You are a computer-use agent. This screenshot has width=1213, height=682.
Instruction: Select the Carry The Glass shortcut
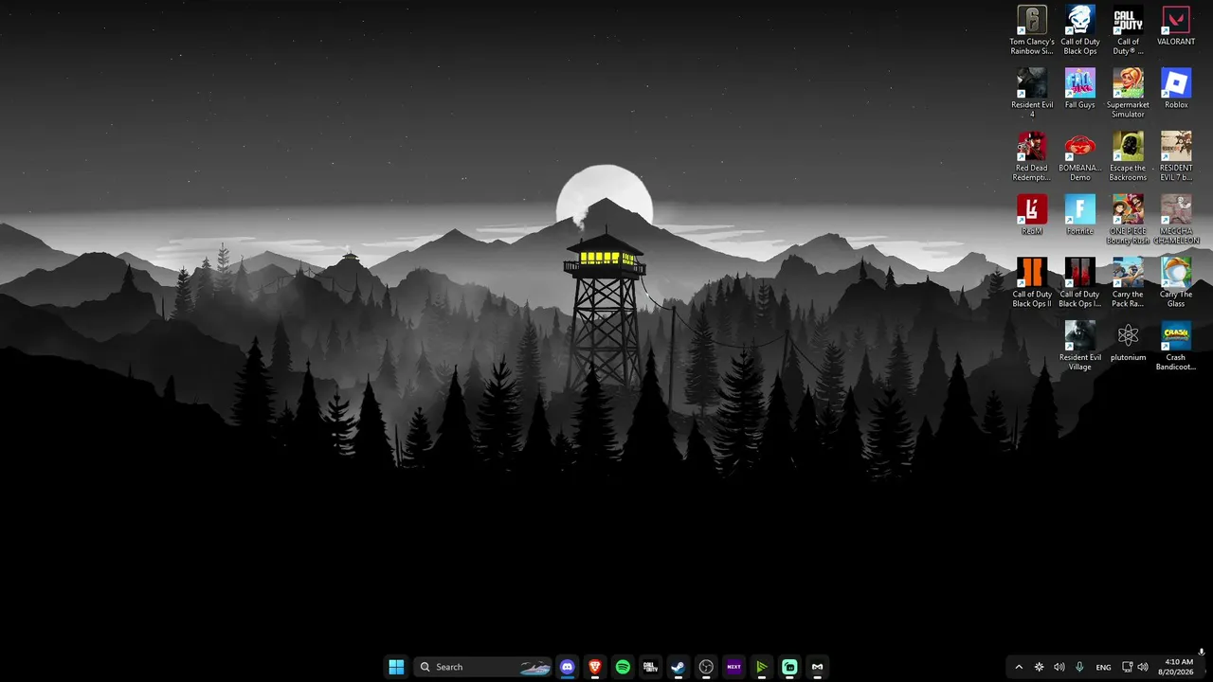[x=1176, y=282]
